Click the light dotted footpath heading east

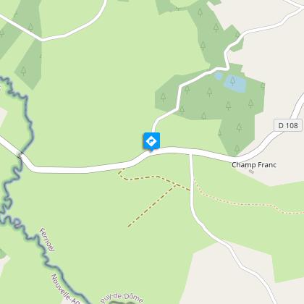tap(241, 204)
